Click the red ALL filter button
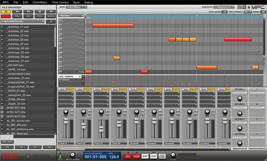Viewport: 267px width, 161px height. 6,16
